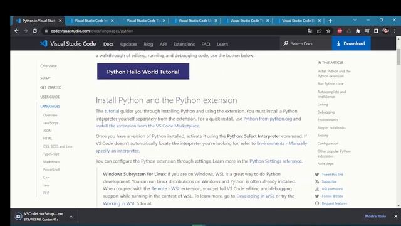Close the Python in Visual Studio tab
The height and width of the screenshot is (226, 401).
[x=60, y=21]
